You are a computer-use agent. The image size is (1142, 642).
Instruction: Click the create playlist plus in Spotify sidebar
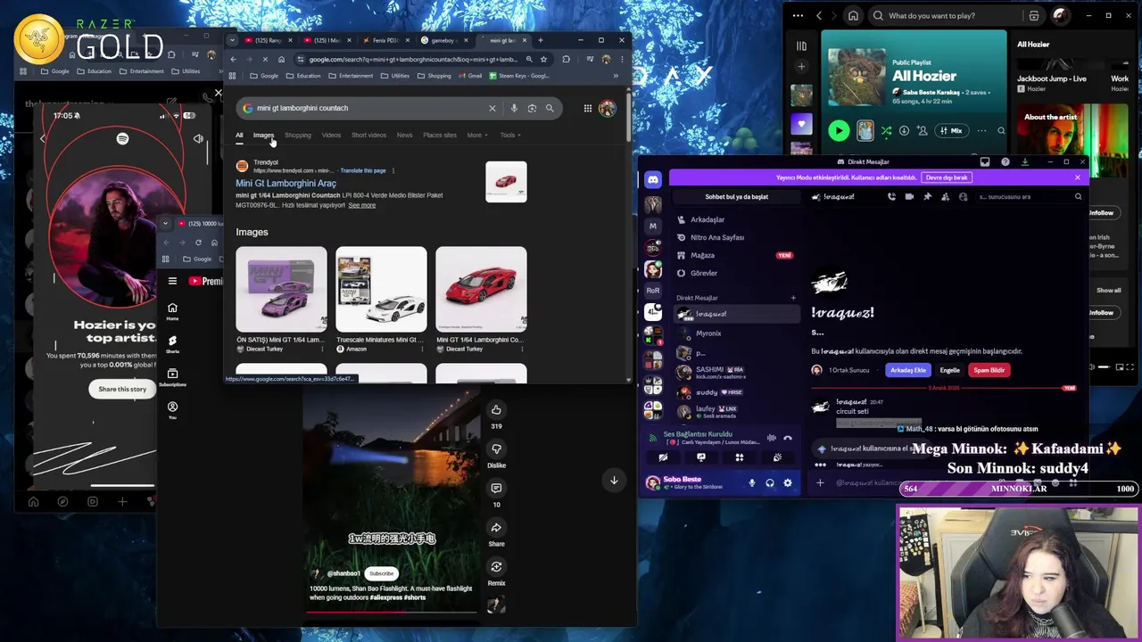tap(801, 67)
